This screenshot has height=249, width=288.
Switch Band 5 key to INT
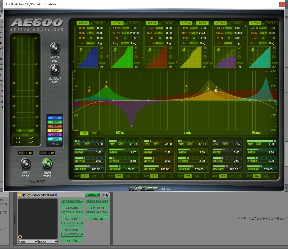pos(223,176)
